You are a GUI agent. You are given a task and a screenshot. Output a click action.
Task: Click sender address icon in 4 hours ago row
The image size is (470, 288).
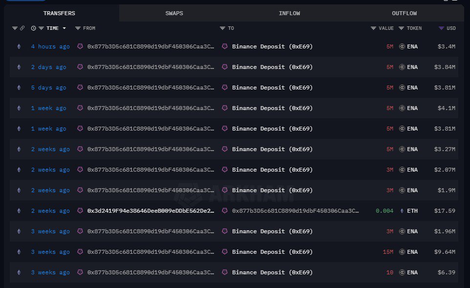tap(80, 46)
